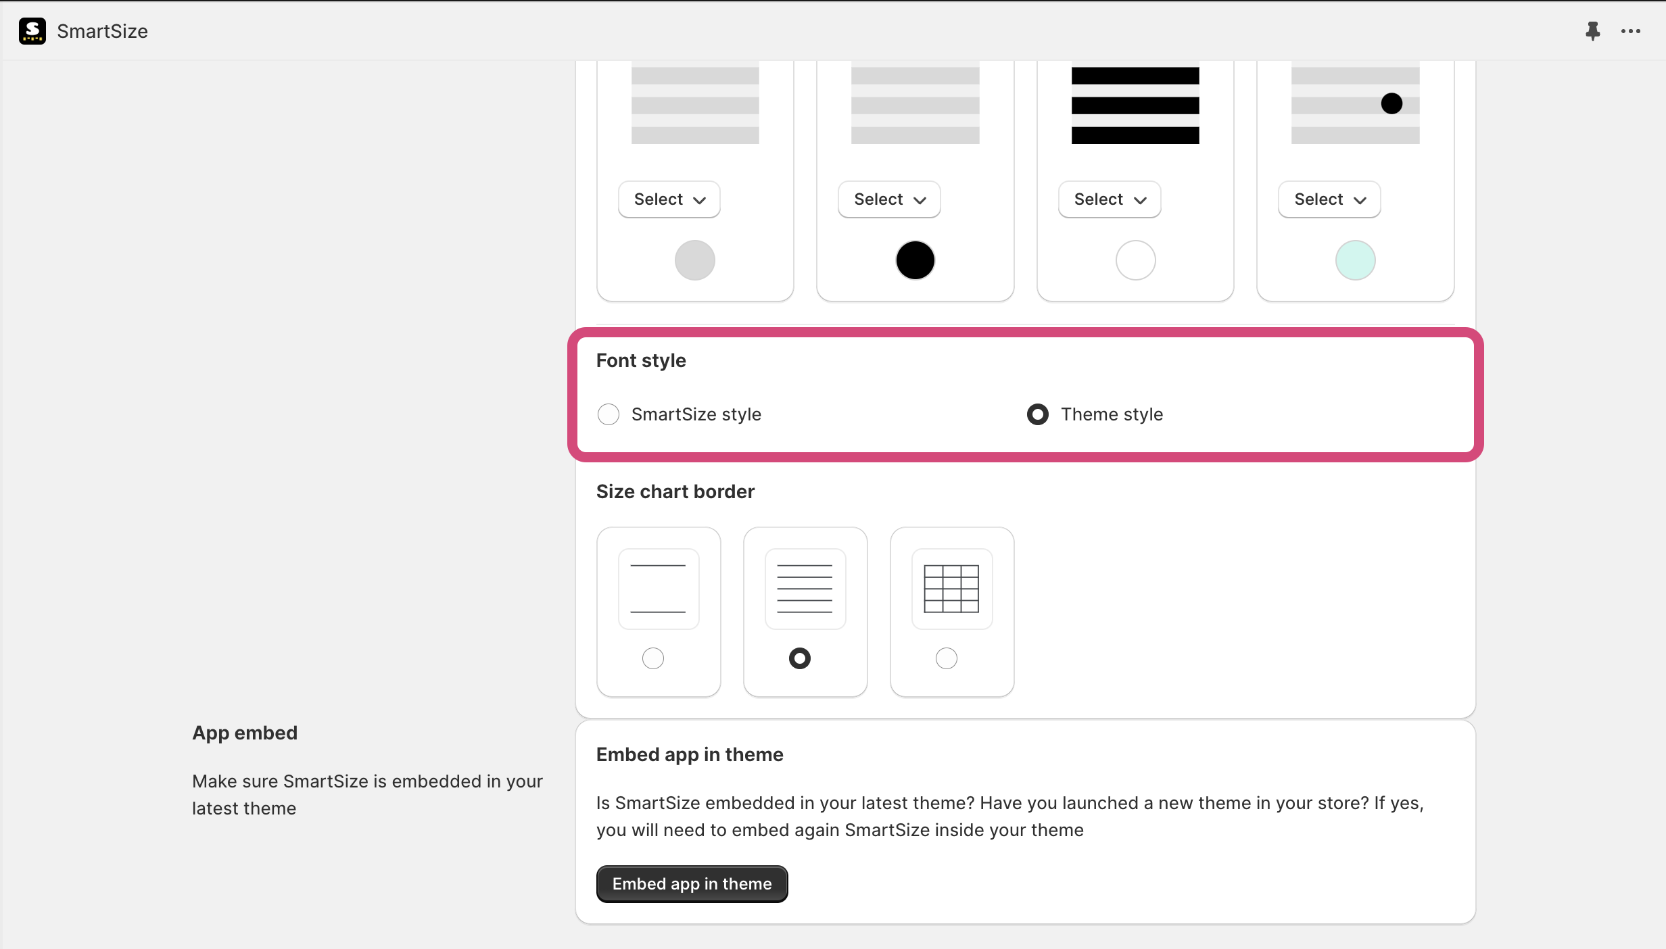Click the table preview with black dot

1356,103
